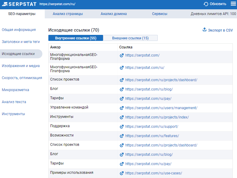Screen dimensions: 237x178
Task: Open external link icon for https://serpstat.com/
Action: coord(122,55)
